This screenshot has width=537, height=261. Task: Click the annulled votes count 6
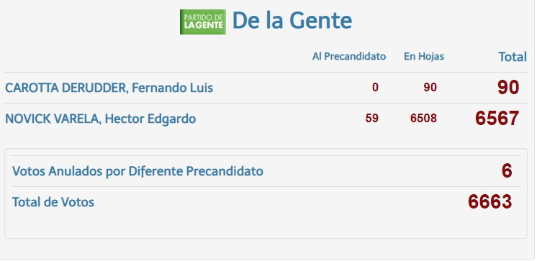507,170
